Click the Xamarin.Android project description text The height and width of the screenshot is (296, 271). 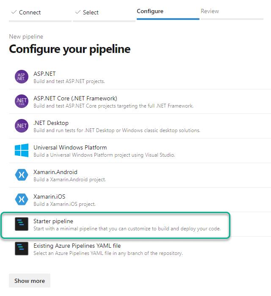point(70,180)
